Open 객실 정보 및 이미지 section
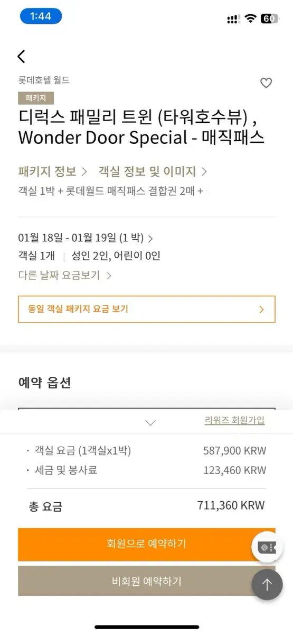This screenshot has height=635, width=293. pos(153,171)
